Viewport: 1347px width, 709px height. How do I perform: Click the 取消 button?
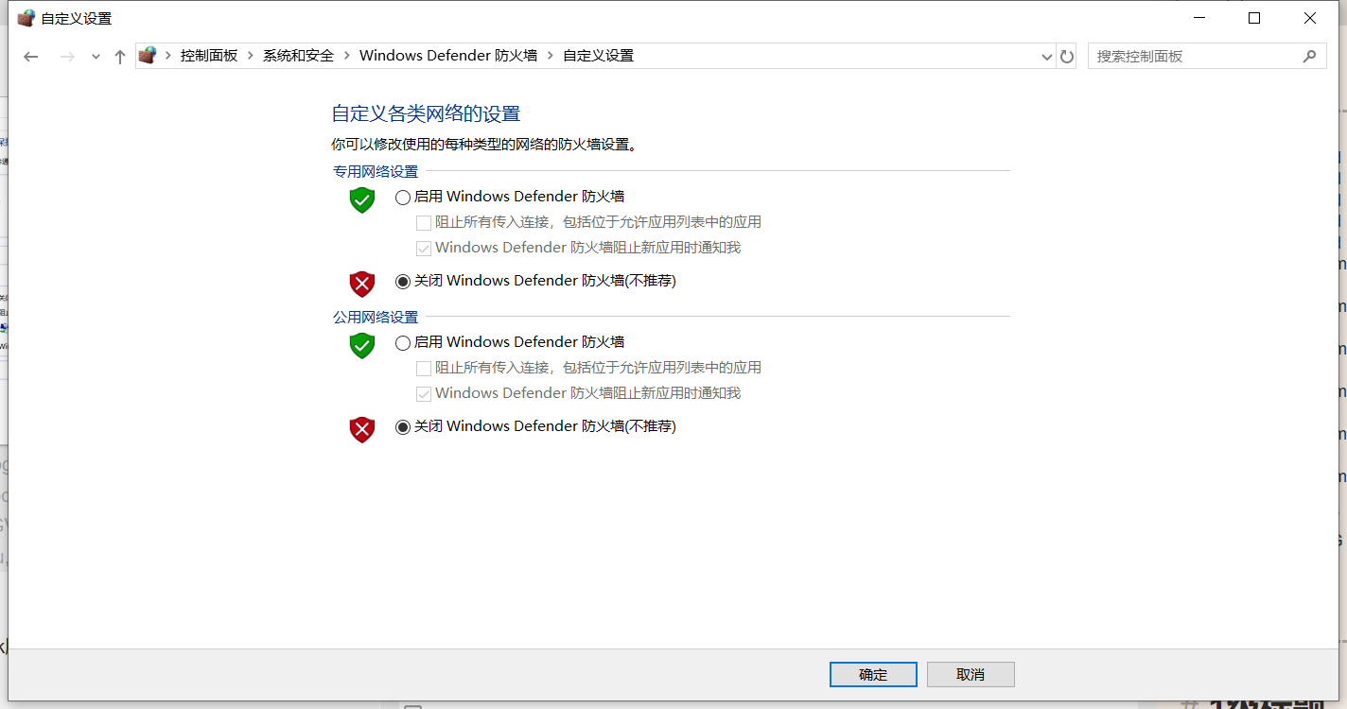[x=971, y=674]
